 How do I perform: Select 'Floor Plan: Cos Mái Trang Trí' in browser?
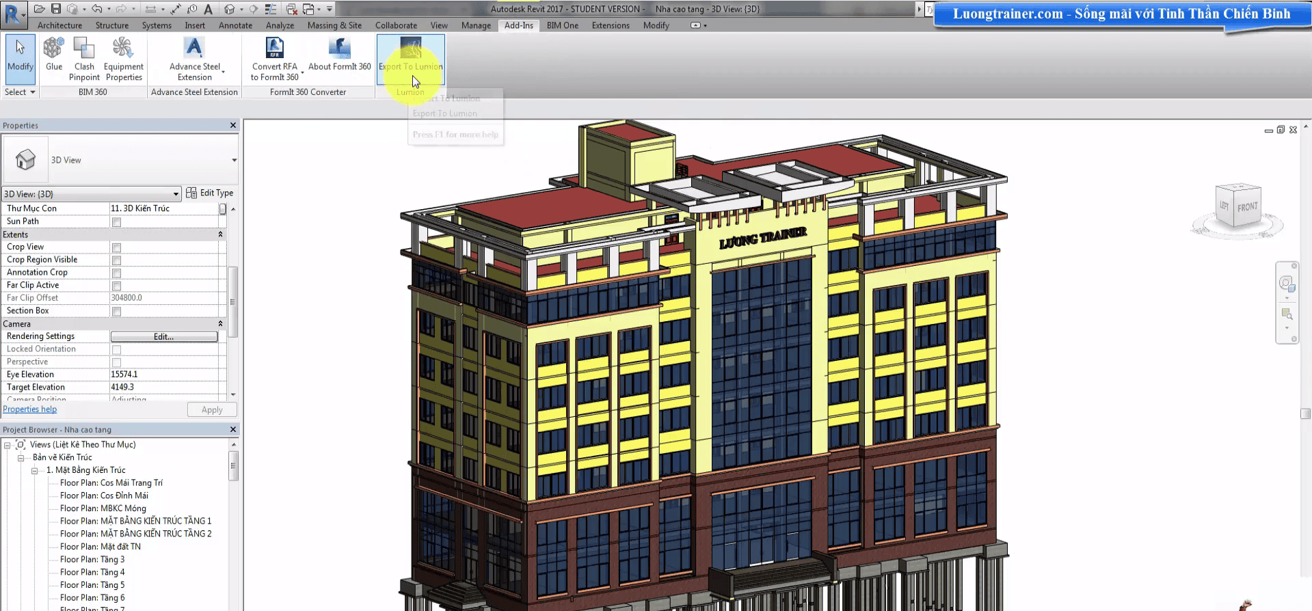click(111, 483)
